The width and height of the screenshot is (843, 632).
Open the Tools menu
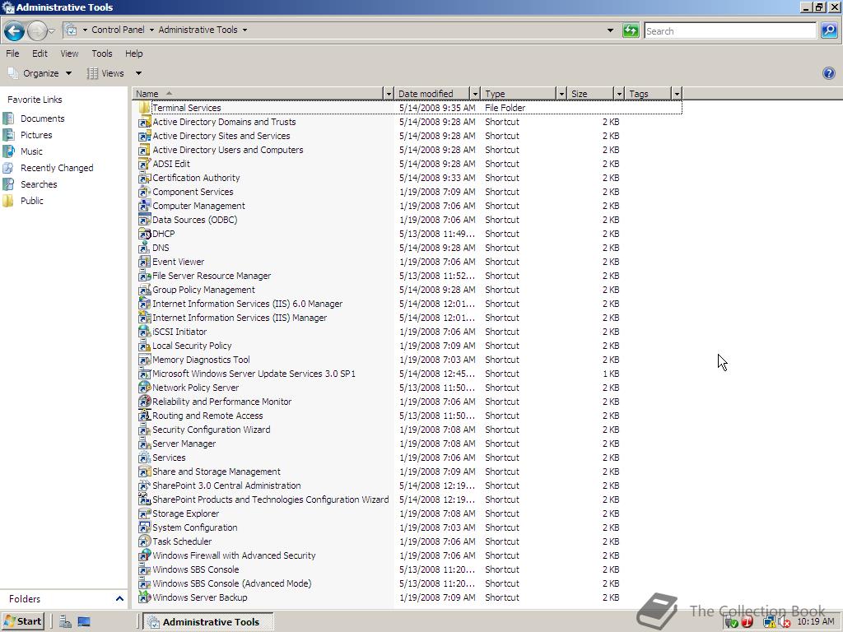(x=101, y=53)
